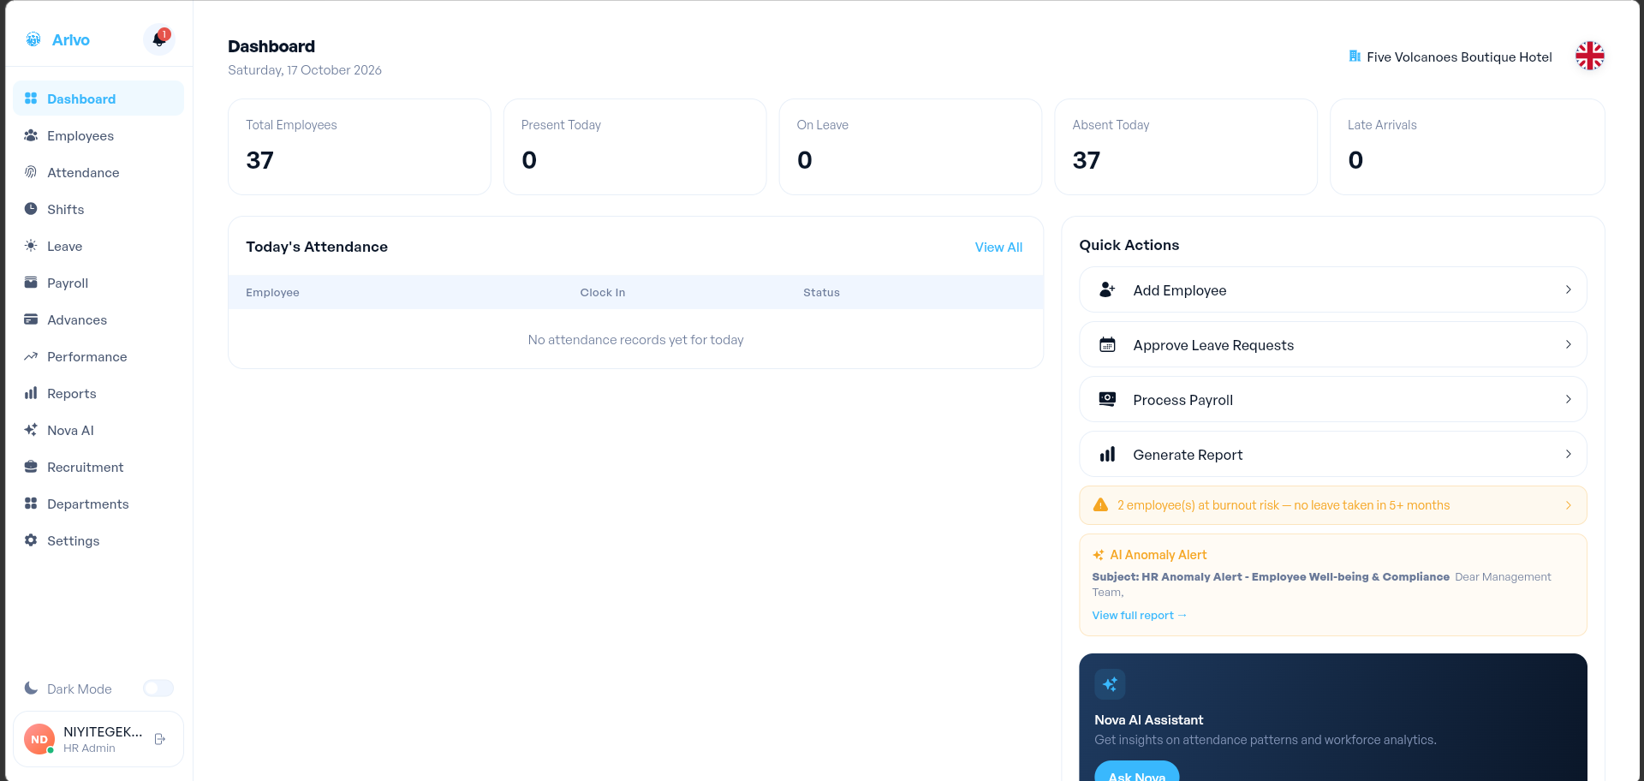Expand Add Employee chevron arrow
This screenshot has width=1644, height=781.
(1569, 289)
